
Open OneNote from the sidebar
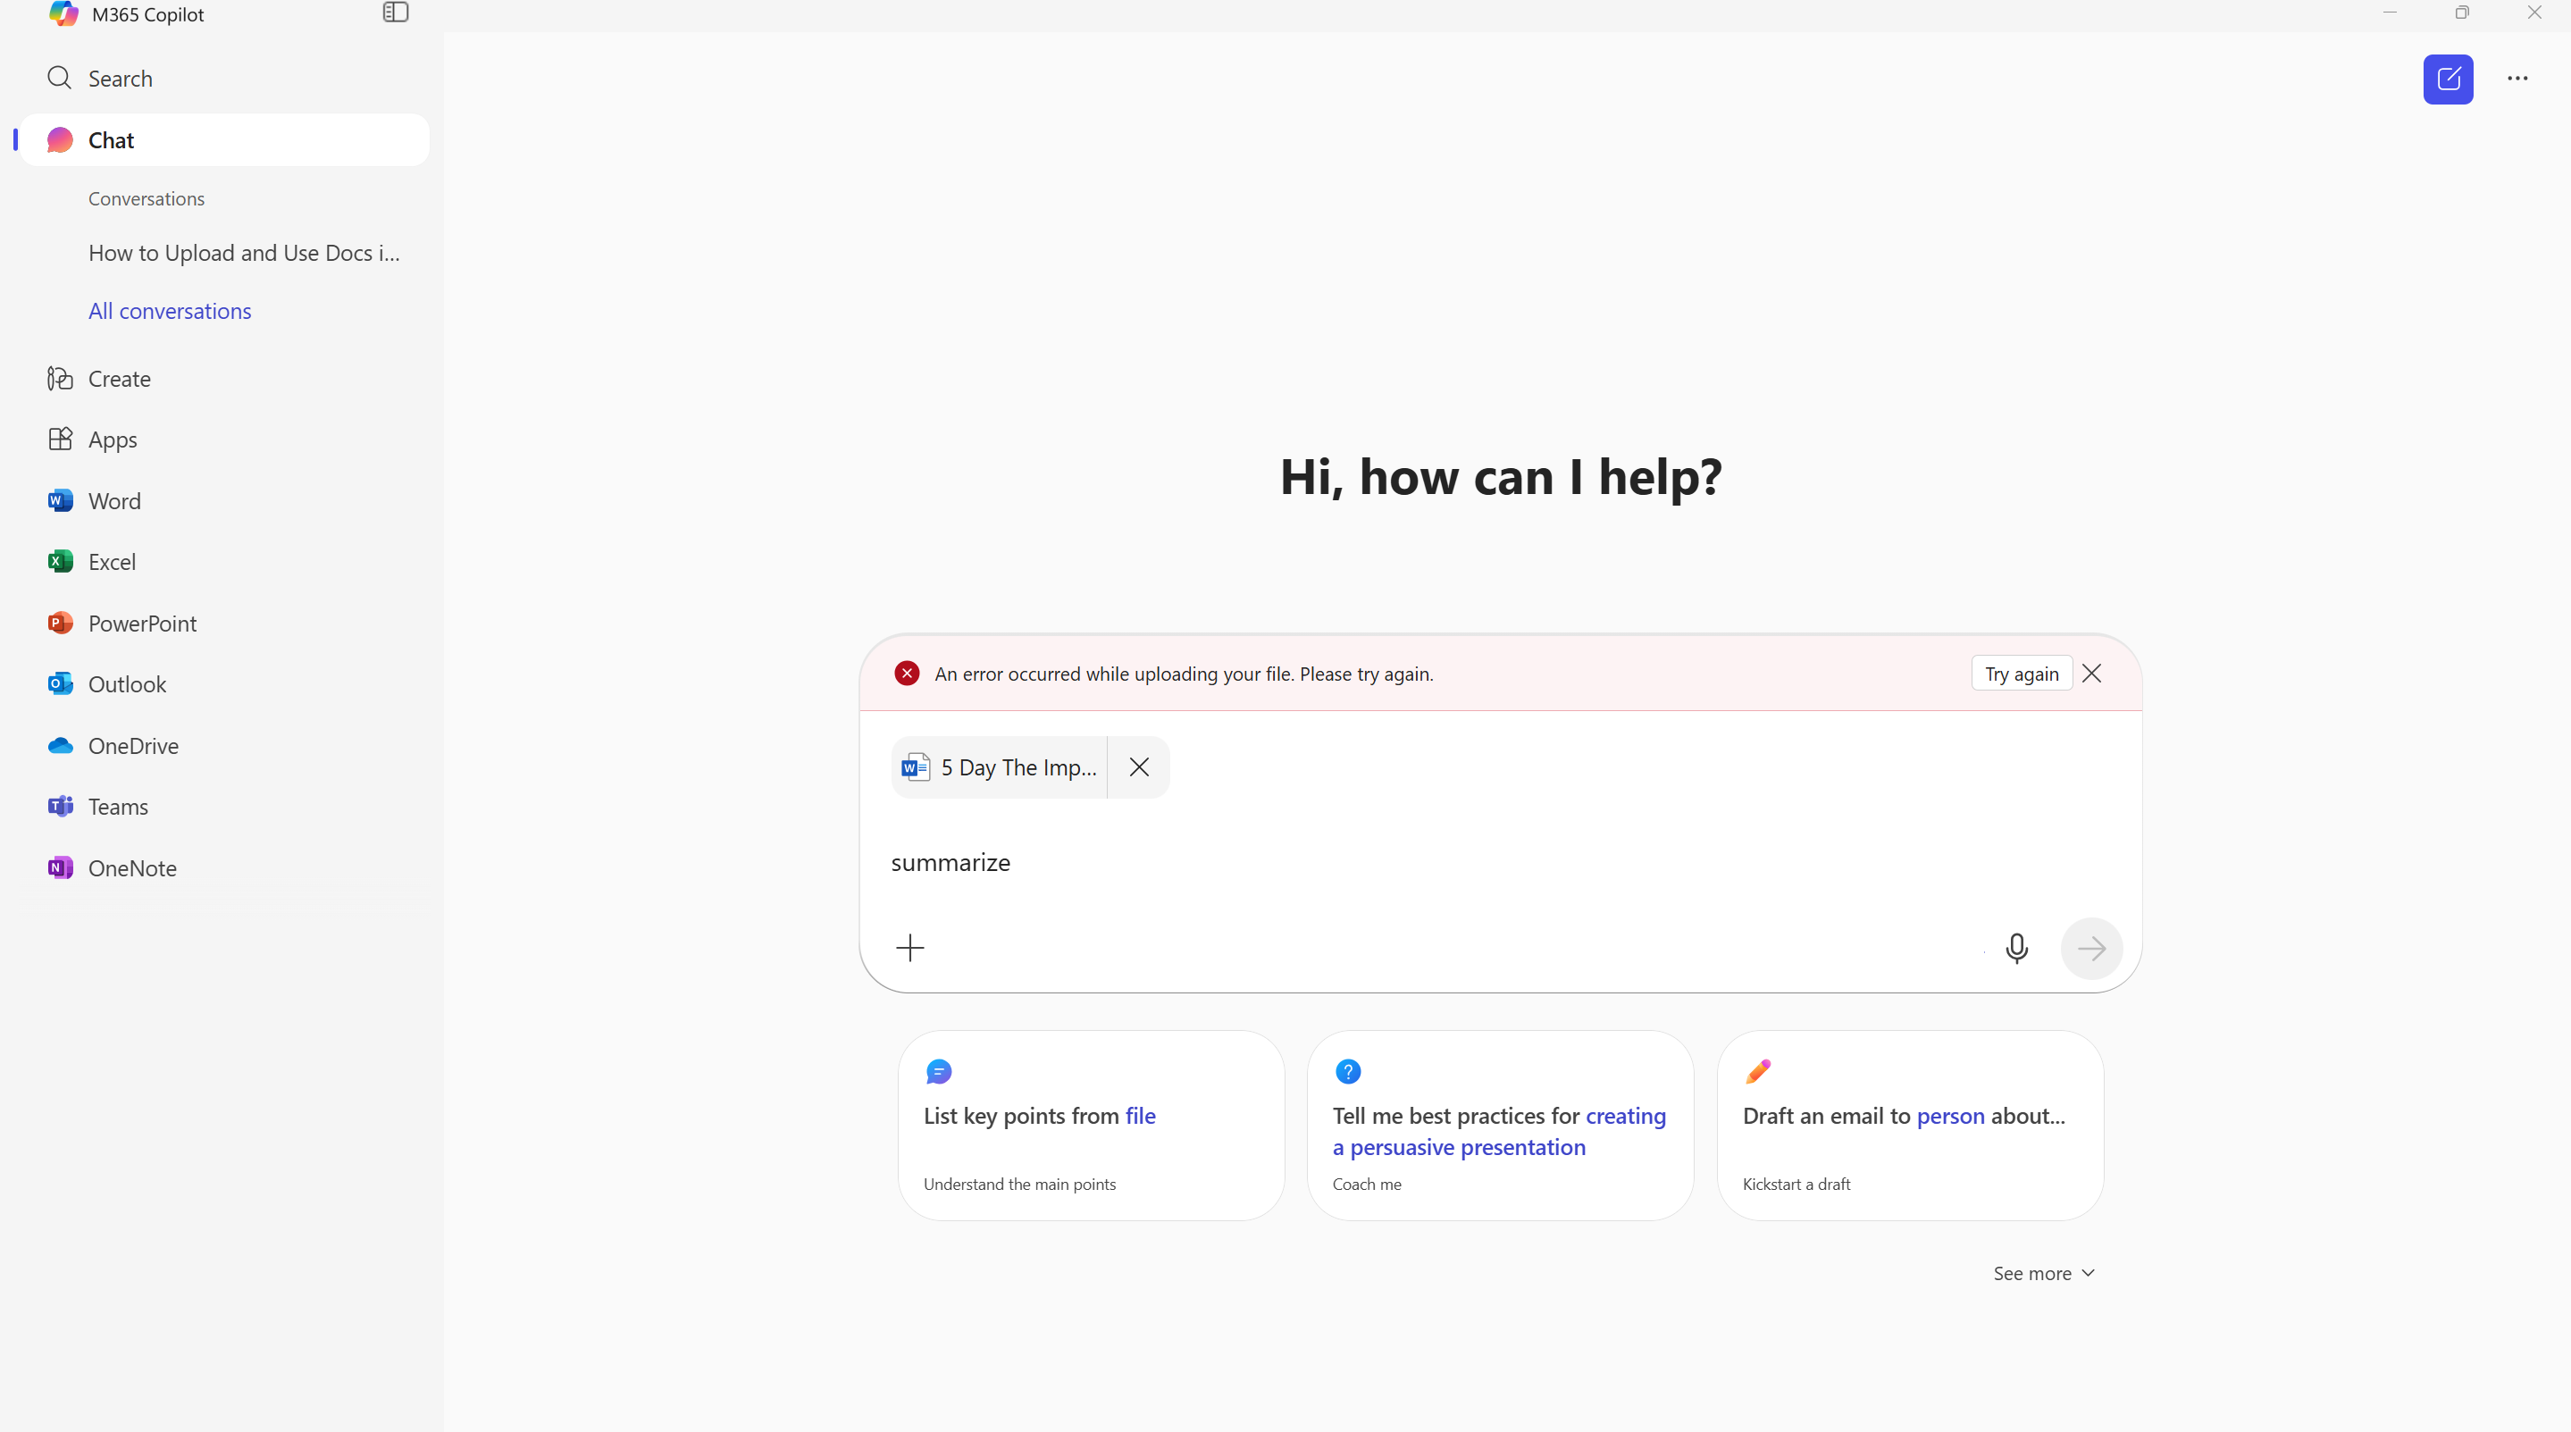coord(131,868)
